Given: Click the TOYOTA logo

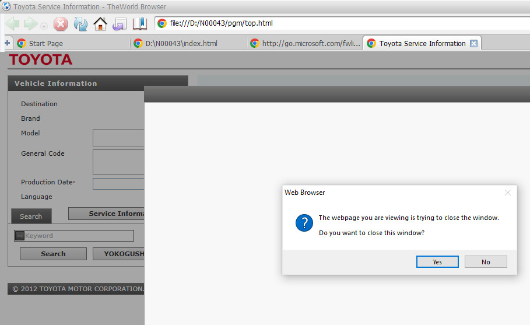Looking at the screenshot, I should pyautogui.click(x=41, y=60).
